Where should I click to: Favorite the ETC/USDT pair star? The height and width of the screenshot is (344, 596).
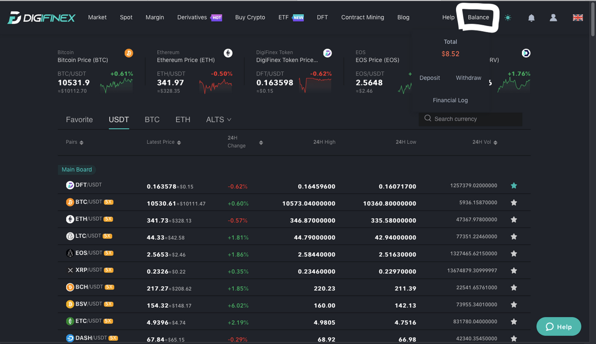514,322
